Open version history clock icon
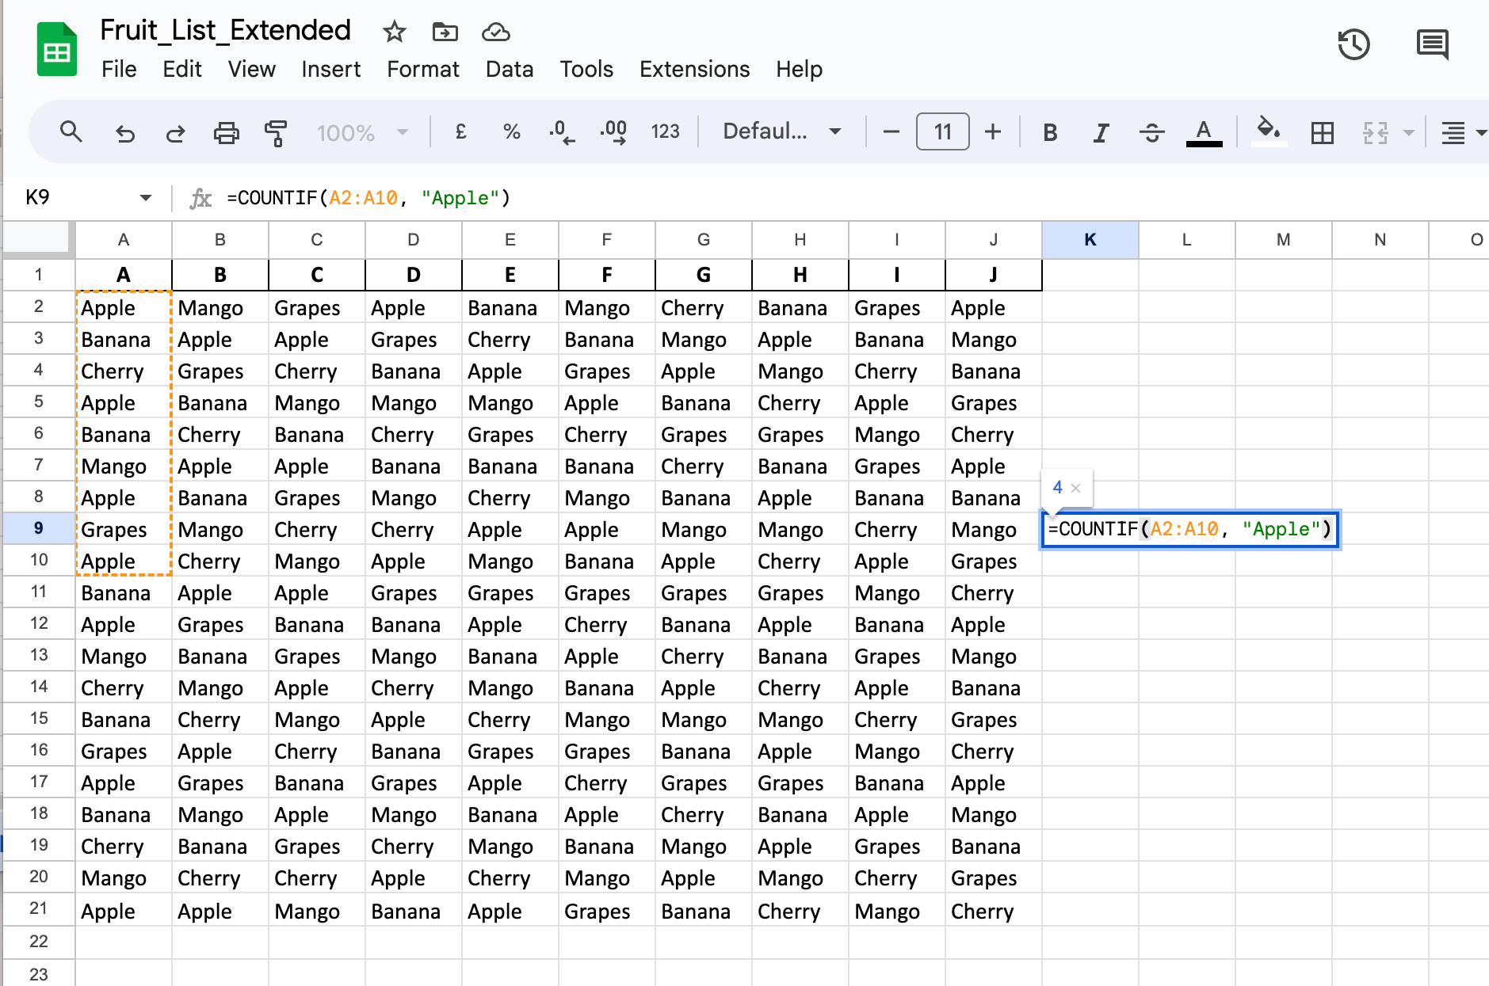This screenshot has width=1489, height=986. point(1354,44)
